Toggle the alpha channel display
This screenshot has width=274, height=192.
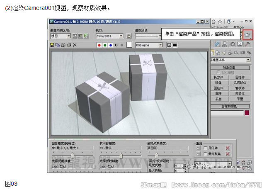116,45
